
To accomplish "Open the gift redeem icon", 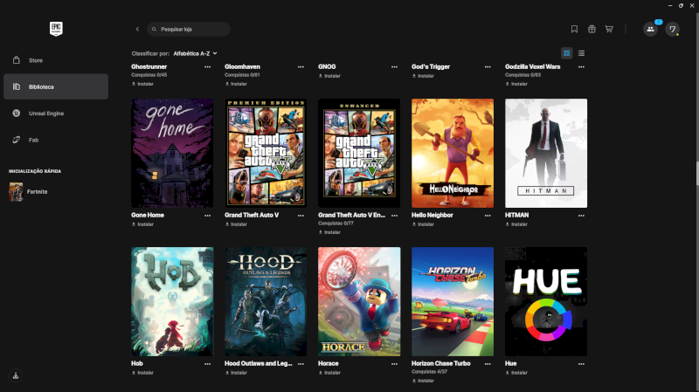I will pyautogui.click(x=592, y=29).
